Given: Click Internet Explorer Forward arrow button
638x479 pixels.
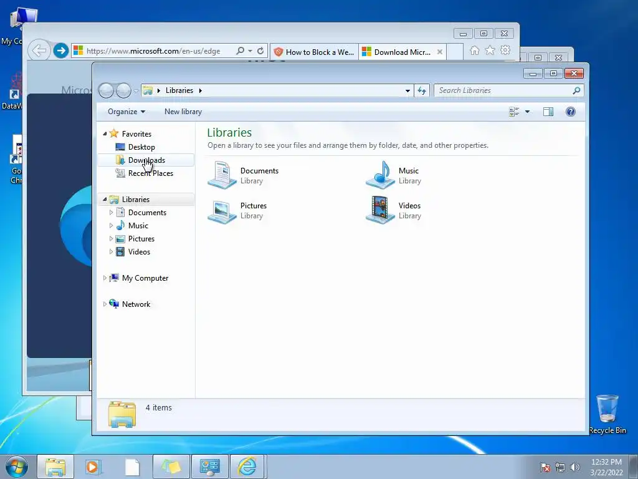Looking at the screenshot, I should click(60, 51).
